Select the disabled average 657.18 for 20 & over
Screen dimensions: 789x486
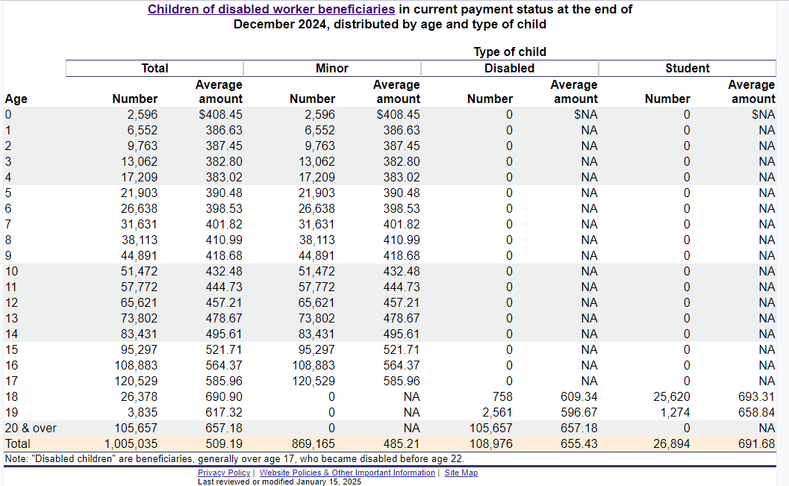click(579, 429)
